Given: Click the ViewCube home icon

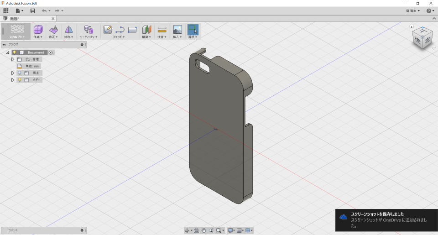Looking at the screenshot, I should pyautogui.click(x=412, y=26).
